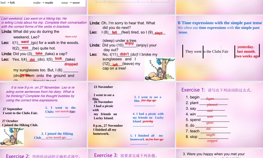Click the red "last month." time expression
263x158 pixels.
[x=246, y=52]
